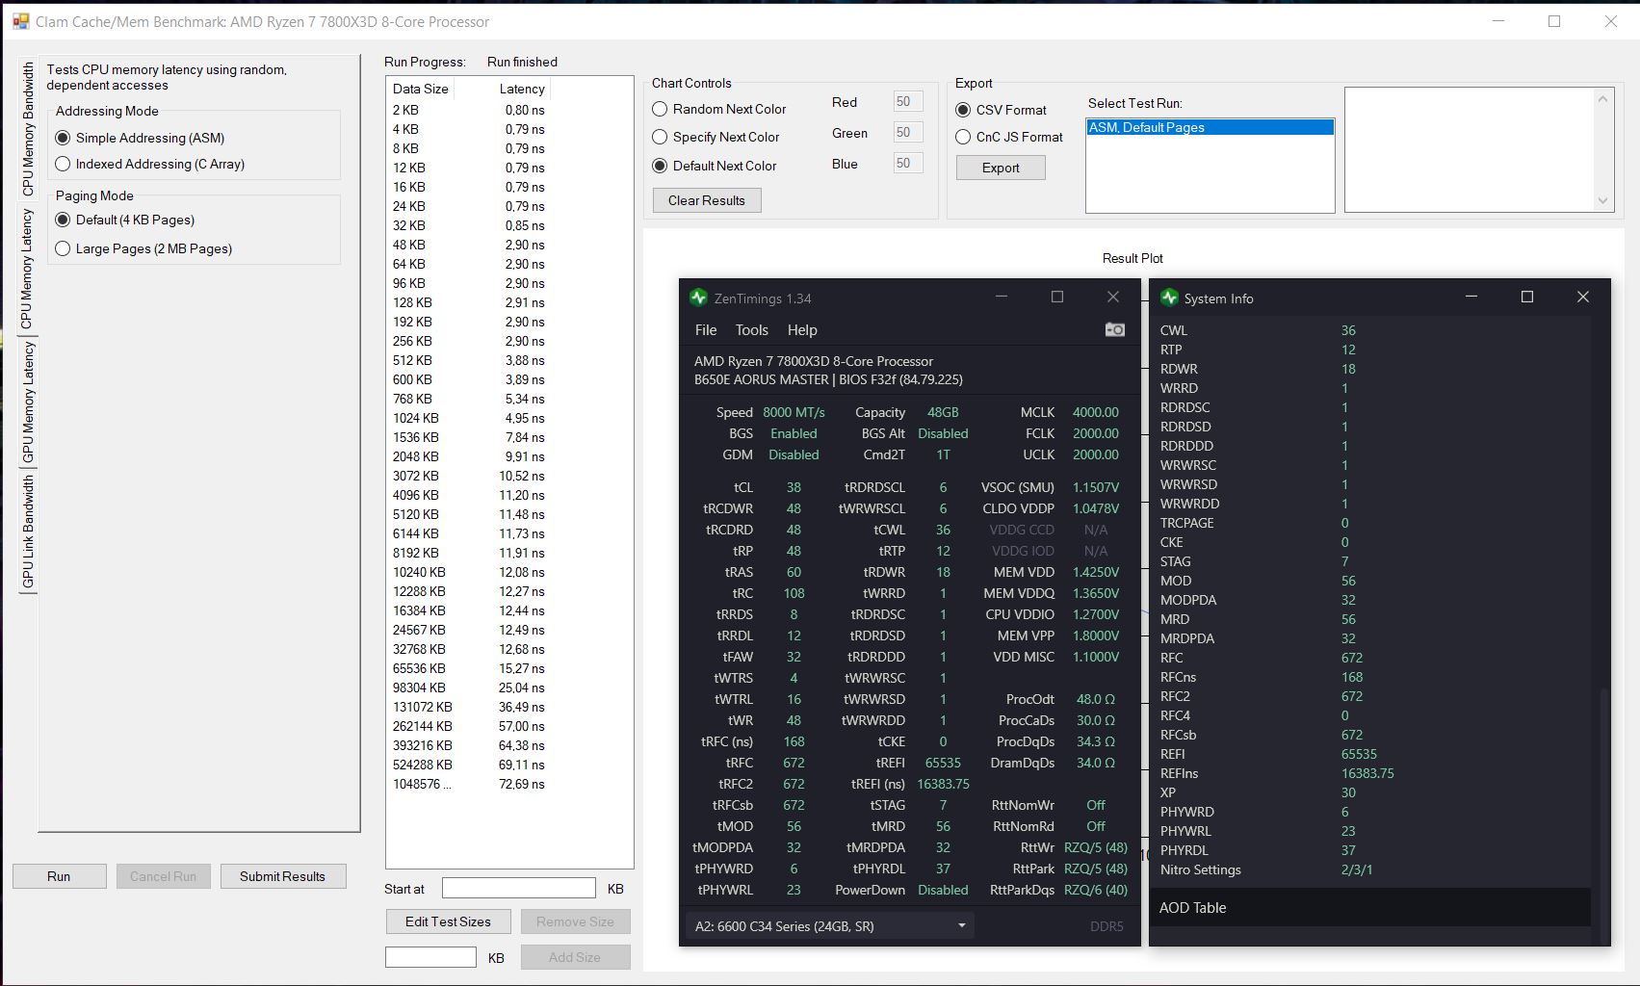
Task: Select the 32768 KB result row
Action: (x=469, y=649)
